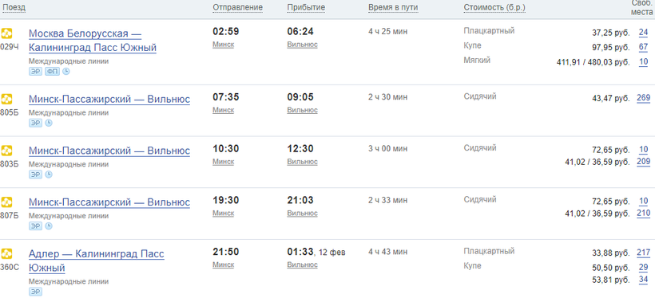Open Минск-Пассажирский — Вильнюс 19:30 train link
The image size is (655, 298).
[x=109, y=202]
